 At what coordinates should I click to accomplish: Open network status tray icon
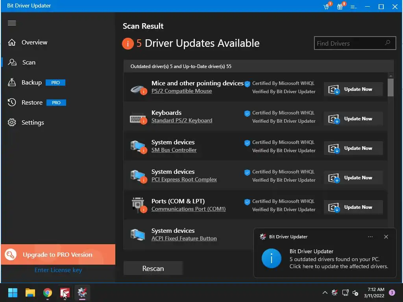click(x=345, y=293)
